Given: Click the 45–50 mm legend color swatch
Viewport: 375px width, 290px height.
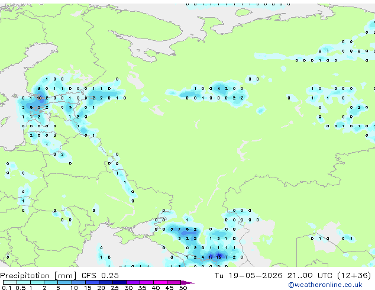Looking at the screenshot, I should (174, 282).
